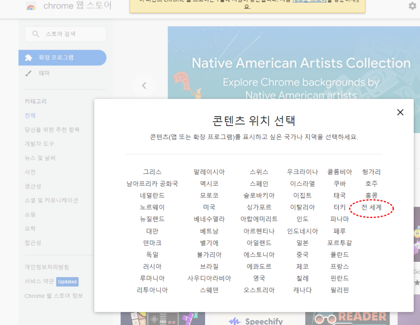Open the Speechify extension card

tap(255, 319)
